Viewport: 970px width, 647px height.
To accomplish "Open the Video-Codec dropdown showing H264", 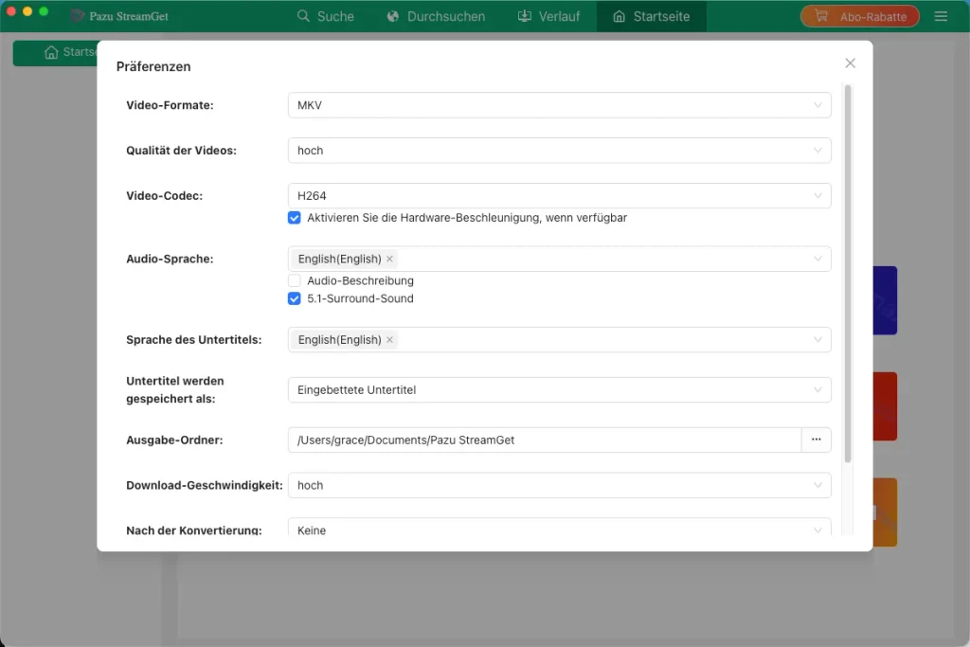I will click(559, 195).
